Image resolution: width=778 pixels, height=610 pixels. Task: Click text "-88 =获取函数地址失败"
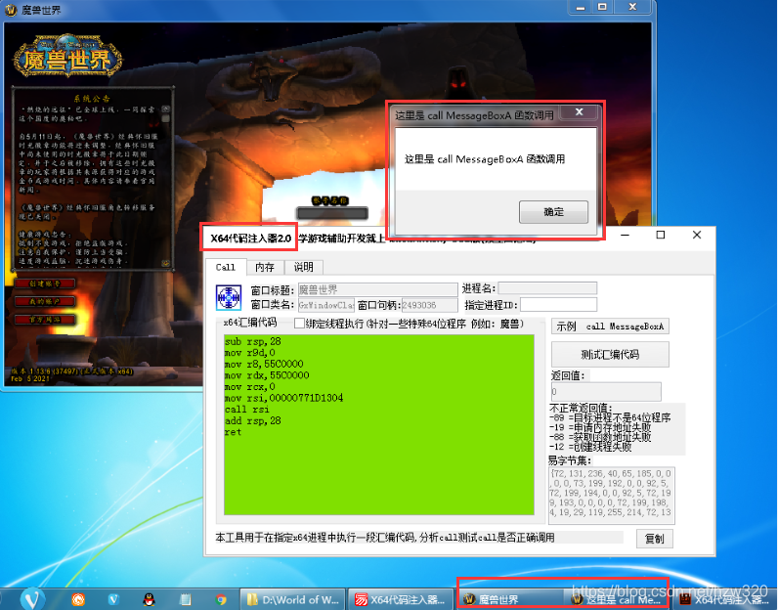(x=600, y=437)
